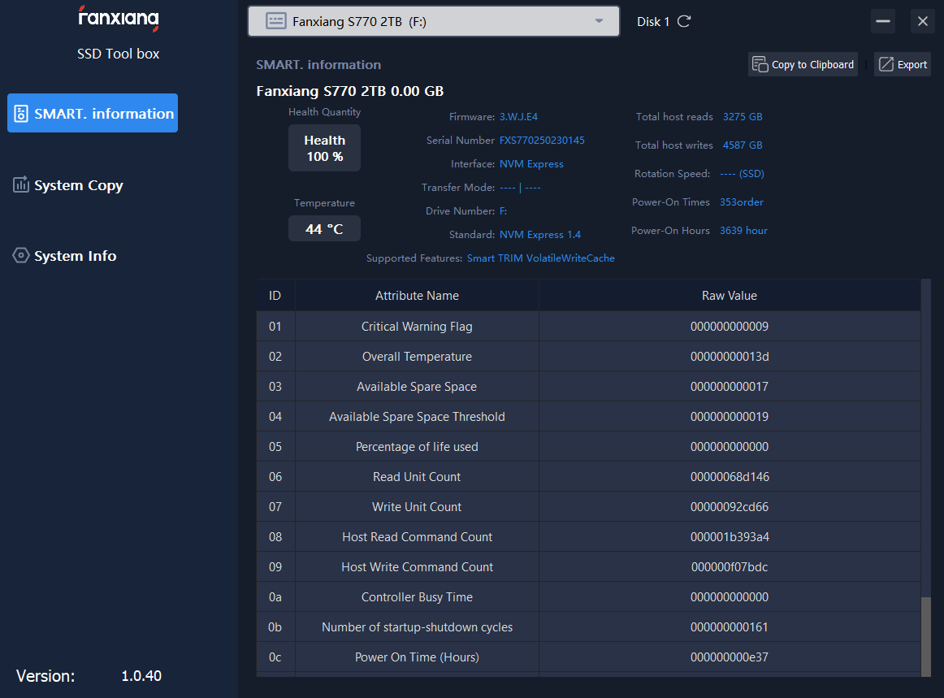Click Power-On Hours value 3639 hour

pyautogui.click(x=743, y=231)
